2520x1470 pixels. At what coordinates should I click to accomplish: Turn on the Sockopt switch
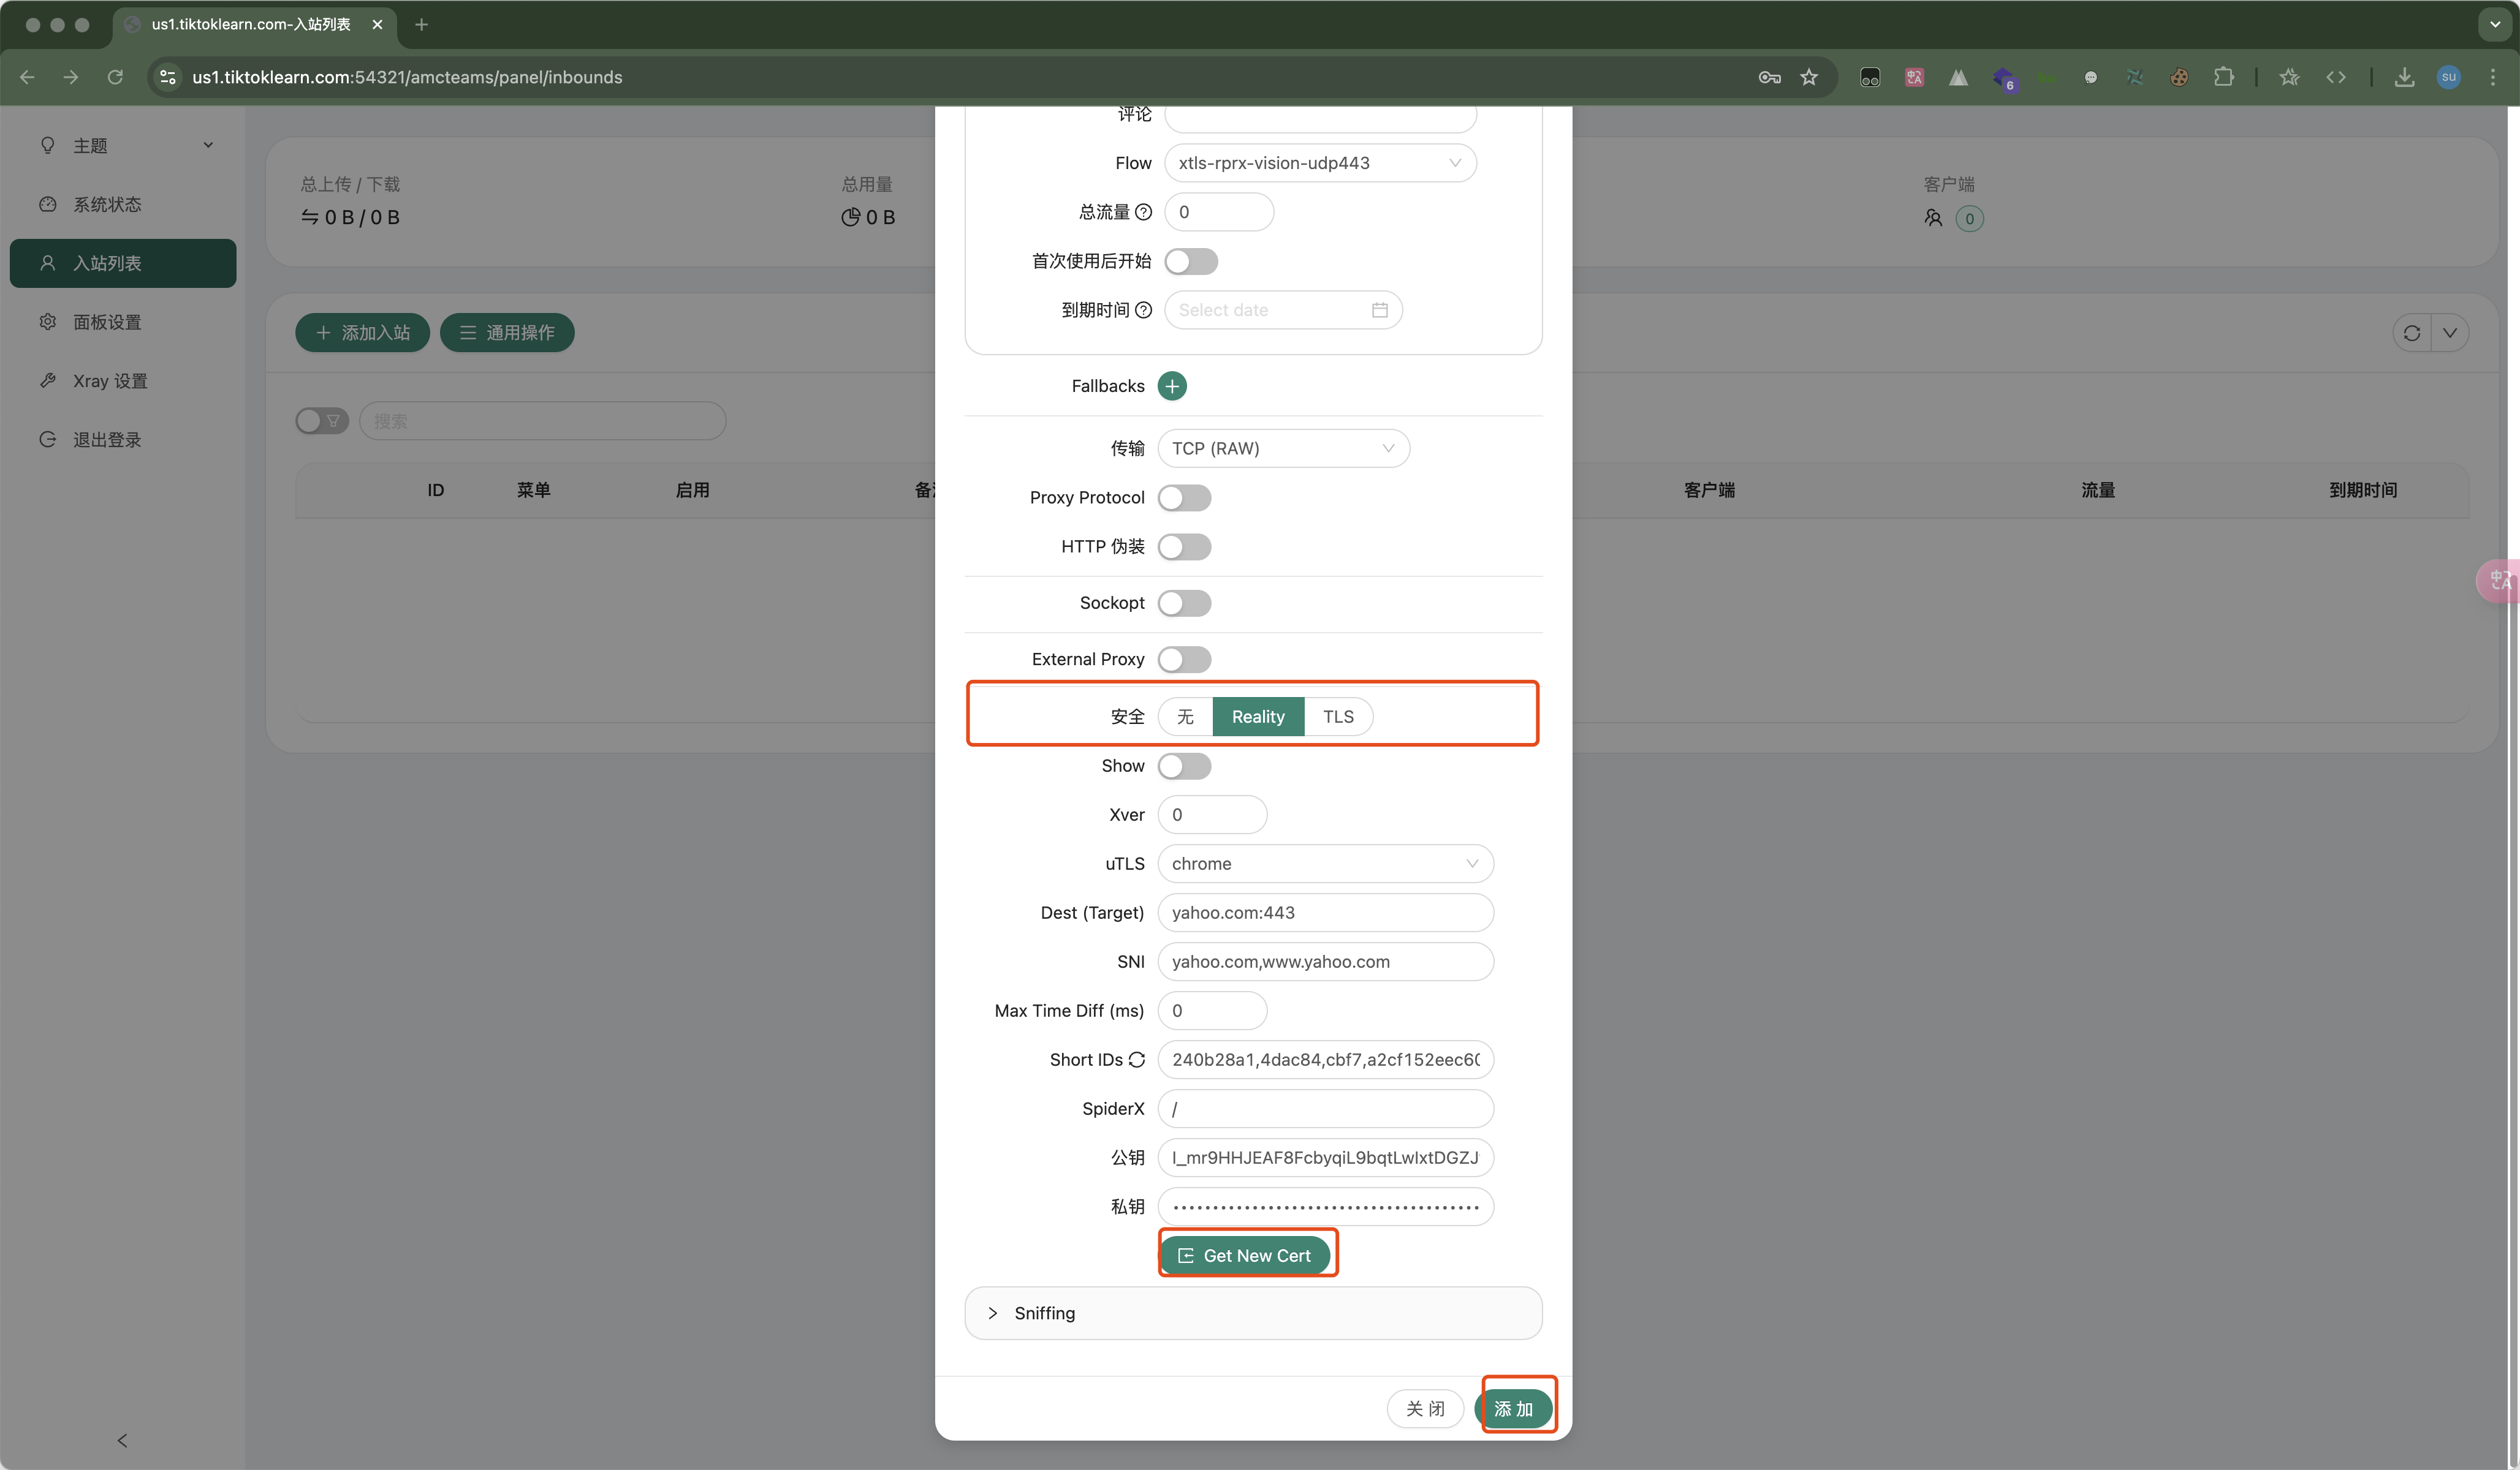[x=1184, y=603]
